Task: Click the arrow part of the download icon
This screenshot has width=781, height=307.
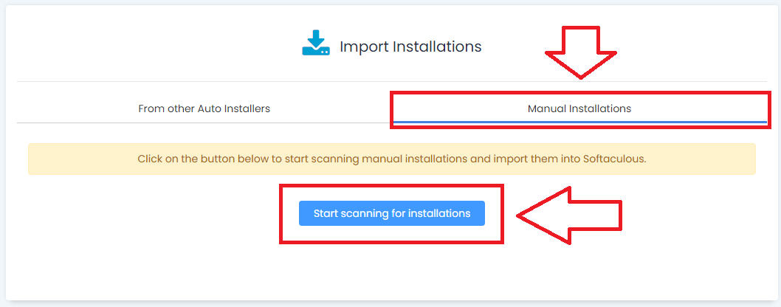Action: point(316,38)
